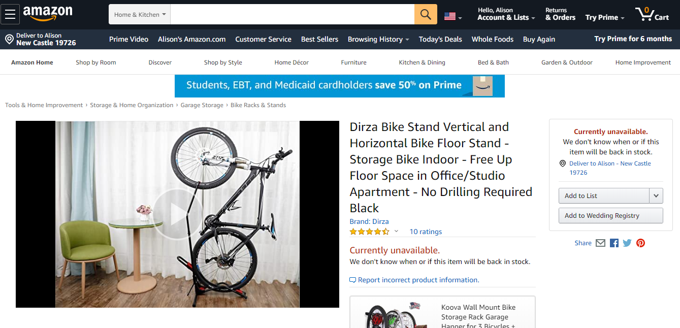Viewport: 680px width, 328px height.
Task: Open the hamburger menu icon
Action: coord(10,14)
